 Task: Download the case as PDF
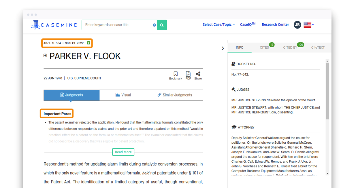[188, 75]
